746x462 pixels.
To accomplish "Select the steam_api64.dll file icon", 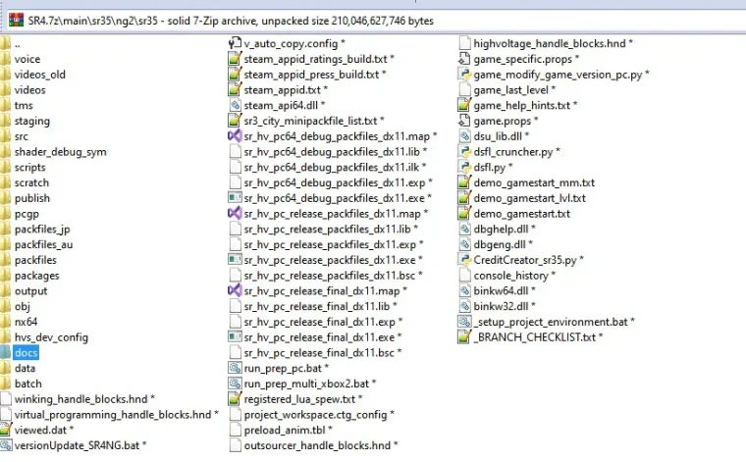I will point(235,105).
